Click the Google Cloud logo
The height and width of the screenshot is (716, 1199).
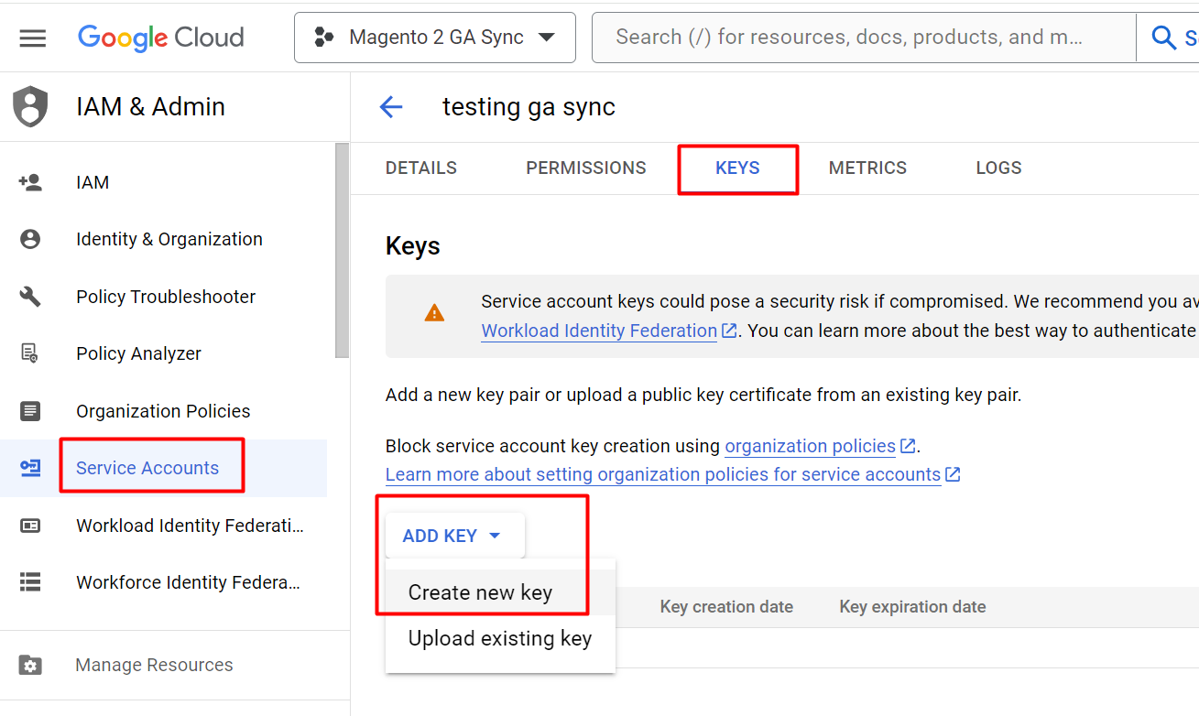pos(161,38)
